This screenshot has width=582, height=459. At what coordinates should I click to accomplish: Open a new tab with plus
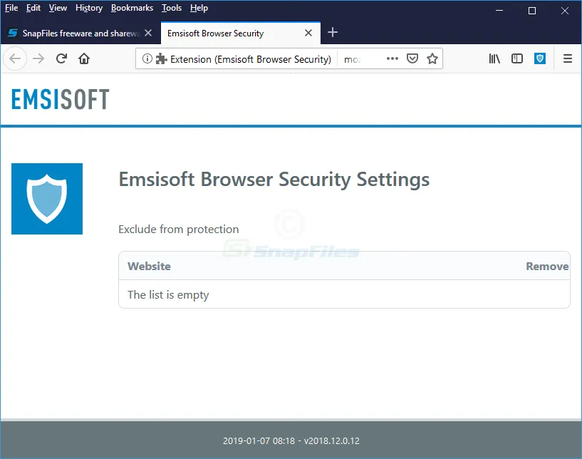(x=333, y=32)
